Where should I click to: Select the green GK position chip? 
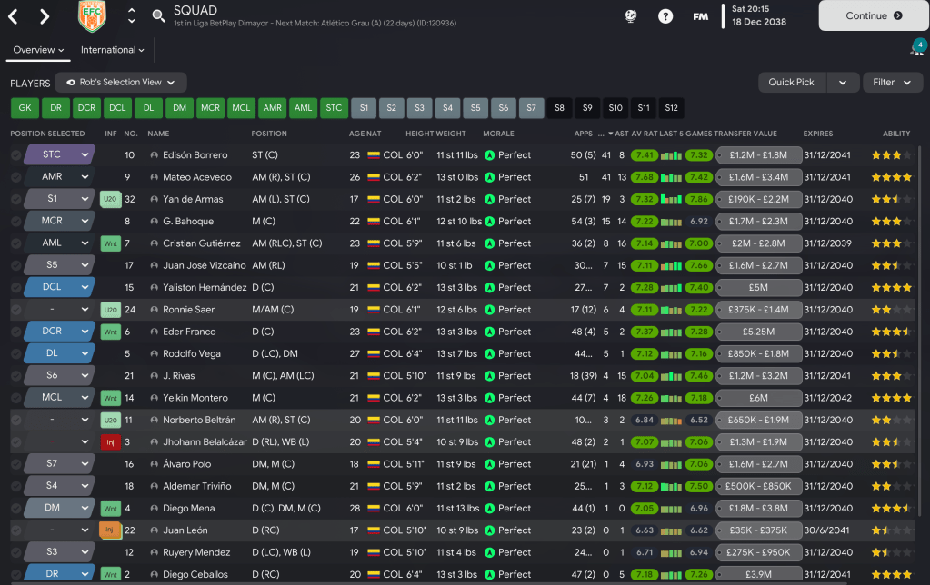point(24,108)
